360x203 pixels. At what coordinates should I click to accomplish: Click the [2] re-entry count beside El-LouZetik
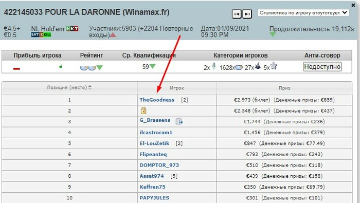click(x=179, y=143)
